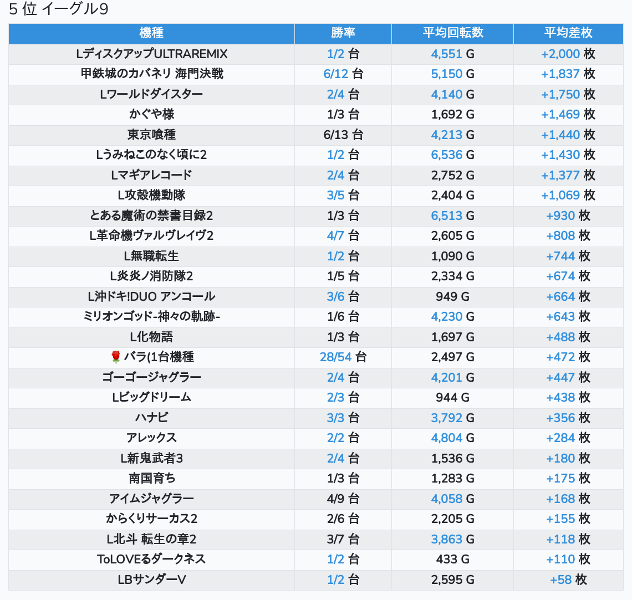Select machine name ToLOVEるダークネス

[x=151, y=560]
